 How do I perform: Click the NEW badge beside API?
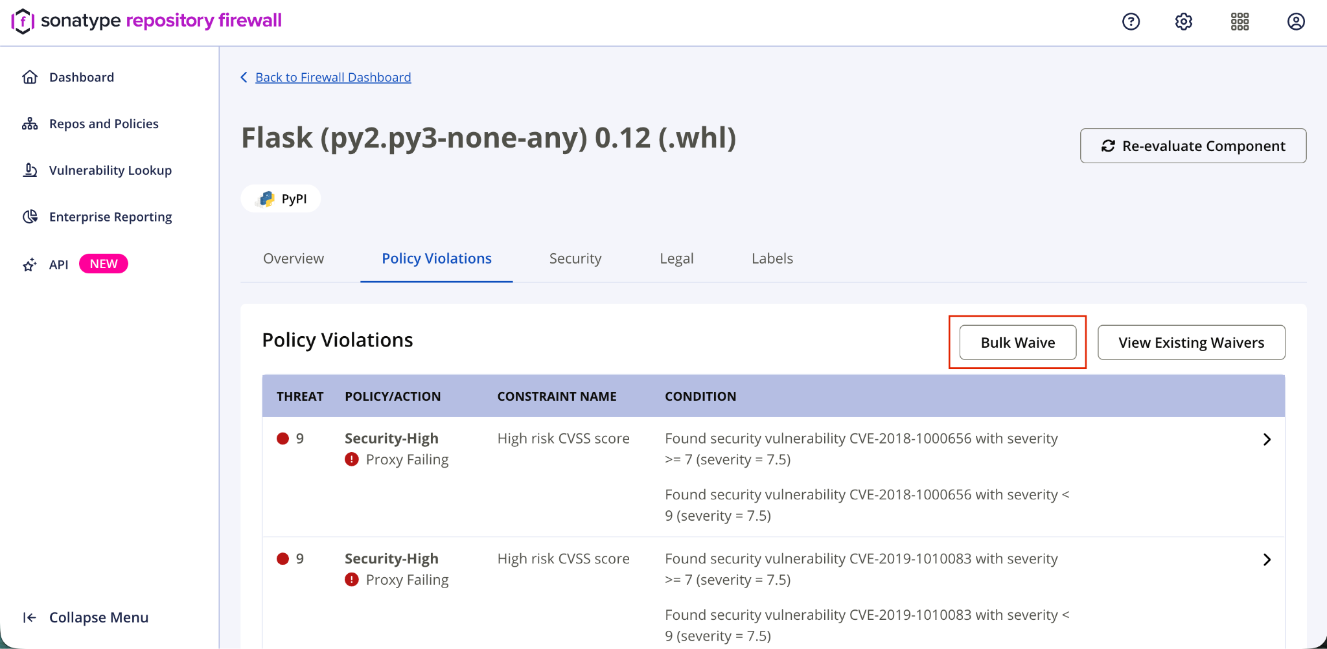[104, 264]
